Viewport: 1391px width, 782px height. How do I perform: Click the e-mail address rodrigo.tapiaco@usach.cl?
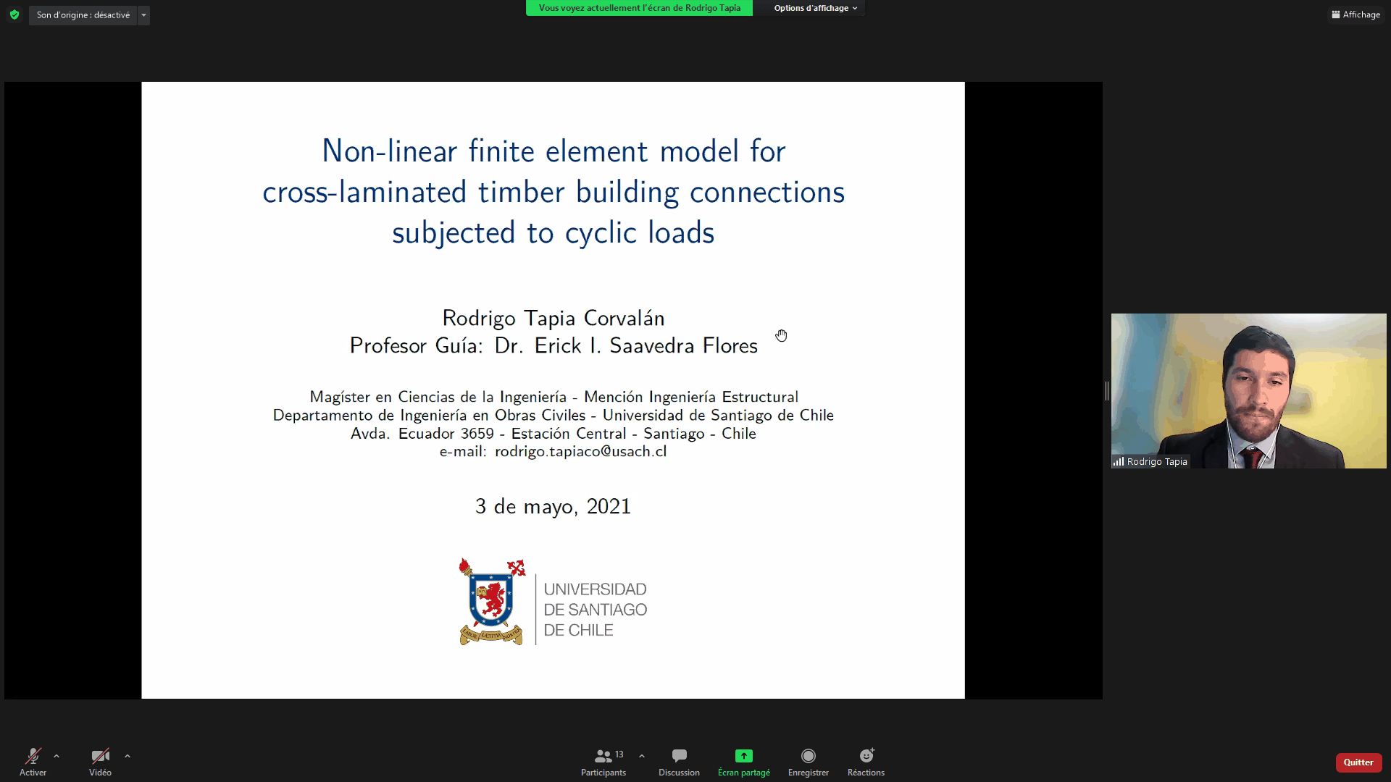click(x=580, y=452)
